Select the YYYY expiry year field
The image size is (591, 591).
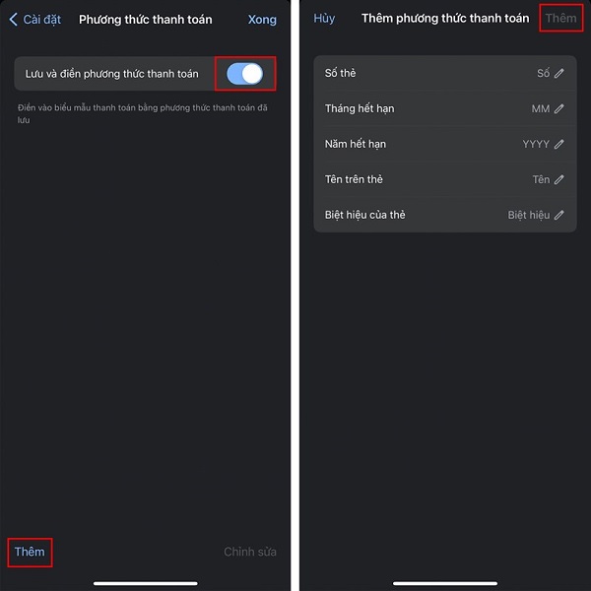tap(445, 144)
